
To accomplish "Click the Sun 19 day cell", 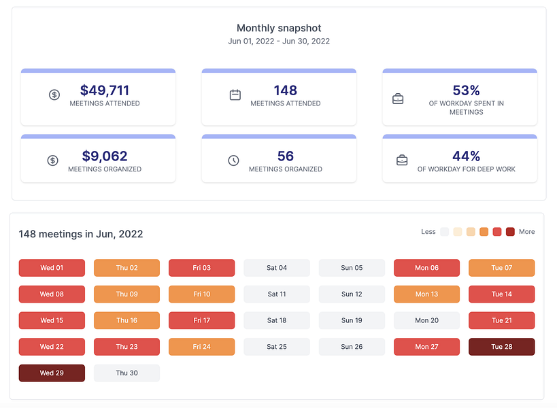I will pos(352,320).
